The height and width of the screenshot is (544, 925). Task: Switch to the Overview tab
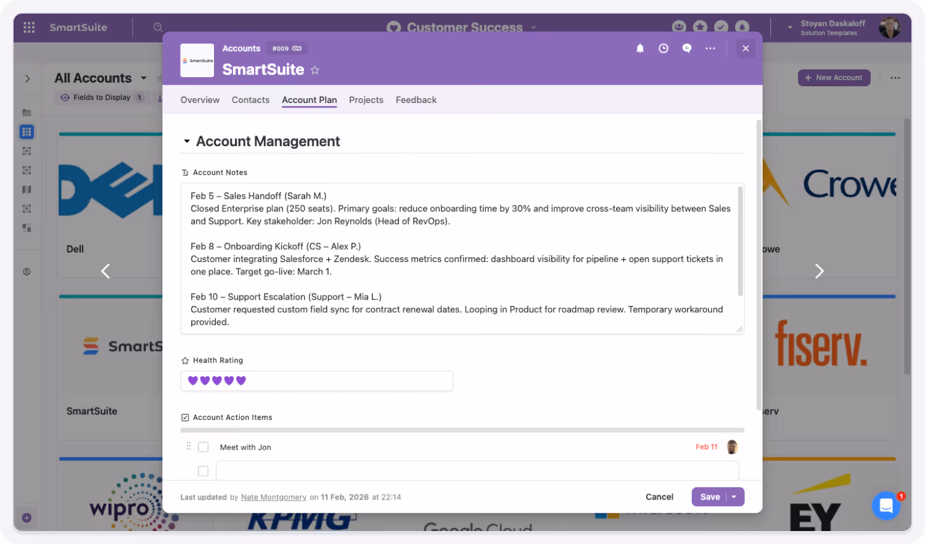pos(200,100)
